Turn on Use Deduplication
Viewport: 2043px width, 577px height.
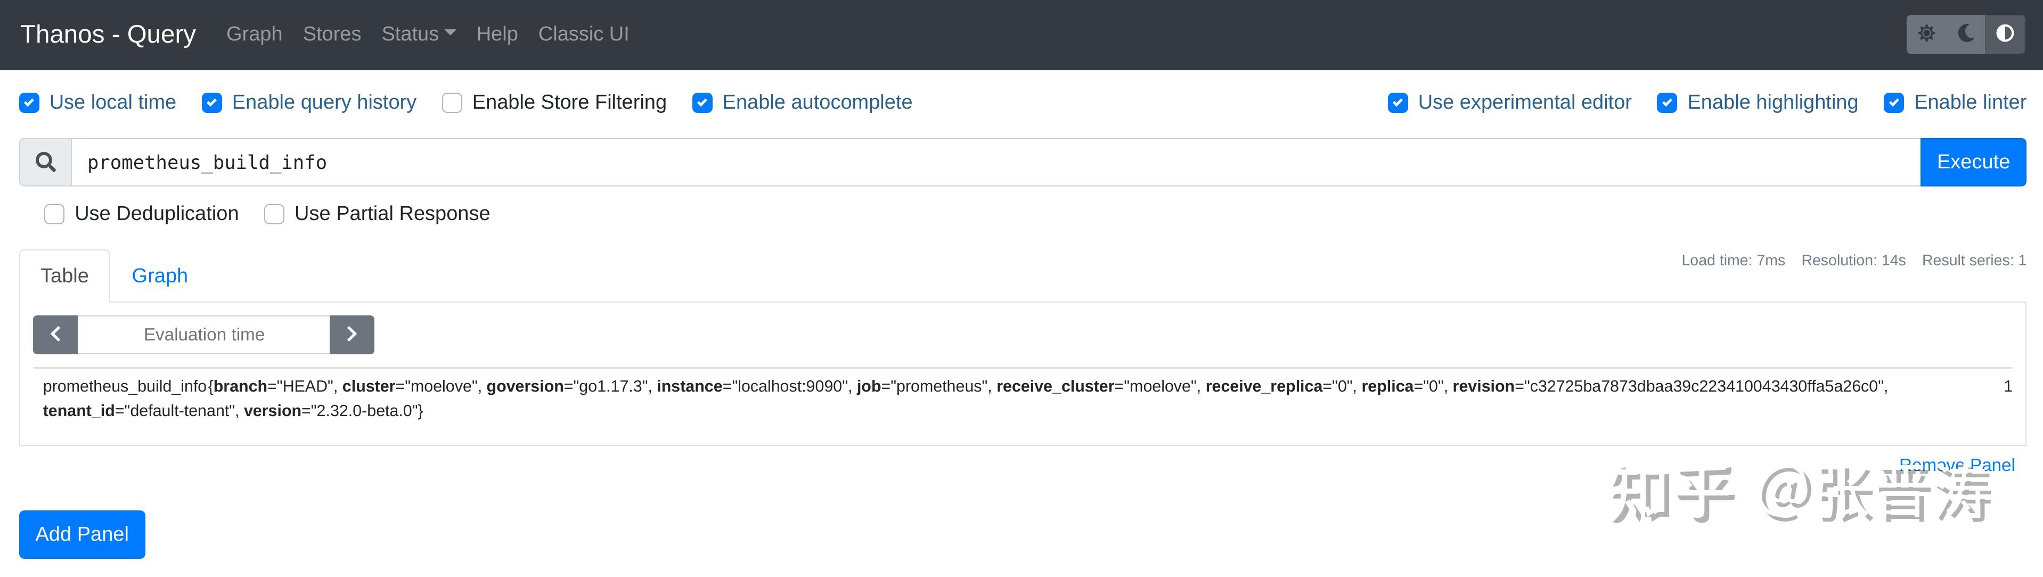point(54,214)
